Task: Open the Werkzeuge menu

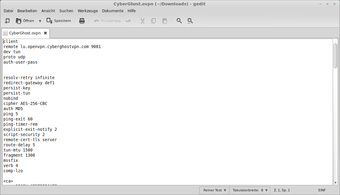Action: coord(88,11)
